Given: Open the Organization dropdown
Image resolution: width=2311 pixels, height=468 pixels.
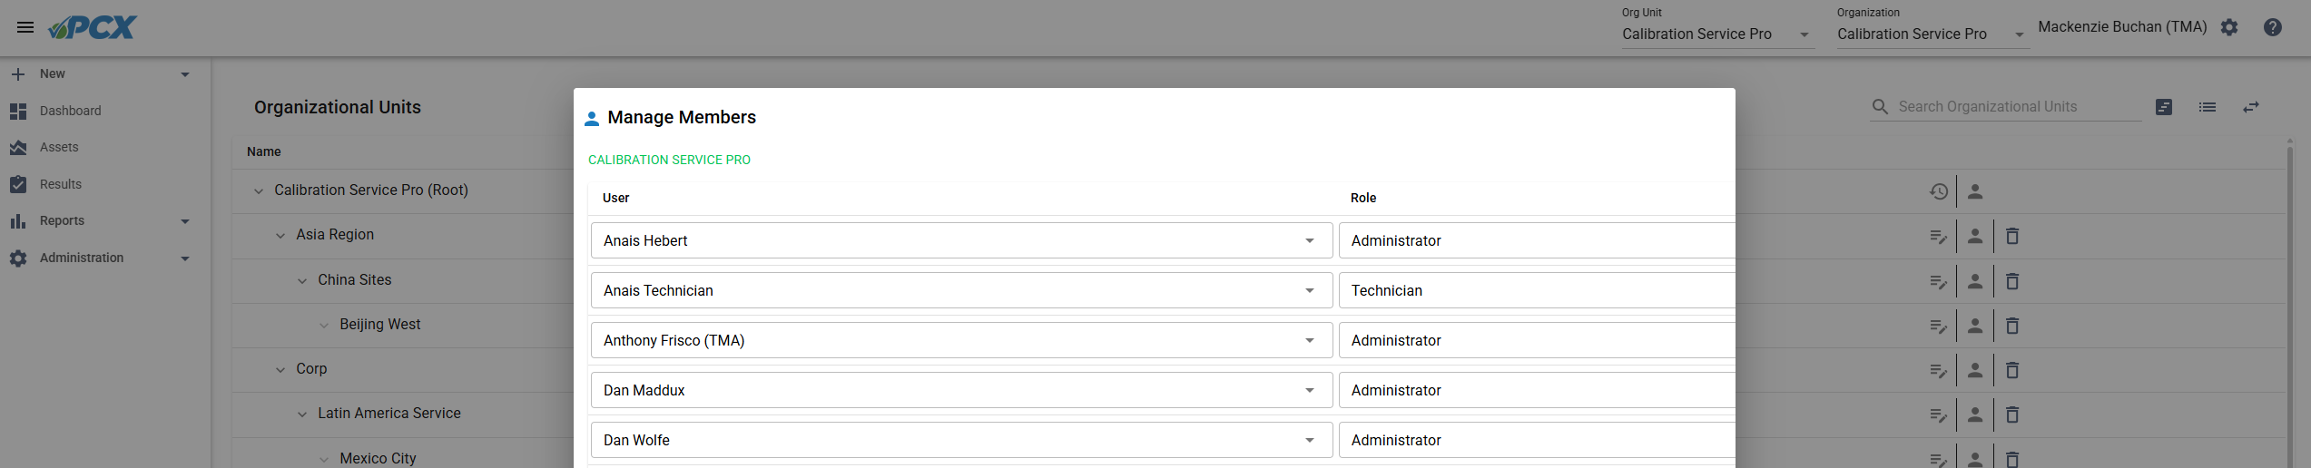Looking at the screenshot, I should pyautogui.click(x=1932, y=34).
